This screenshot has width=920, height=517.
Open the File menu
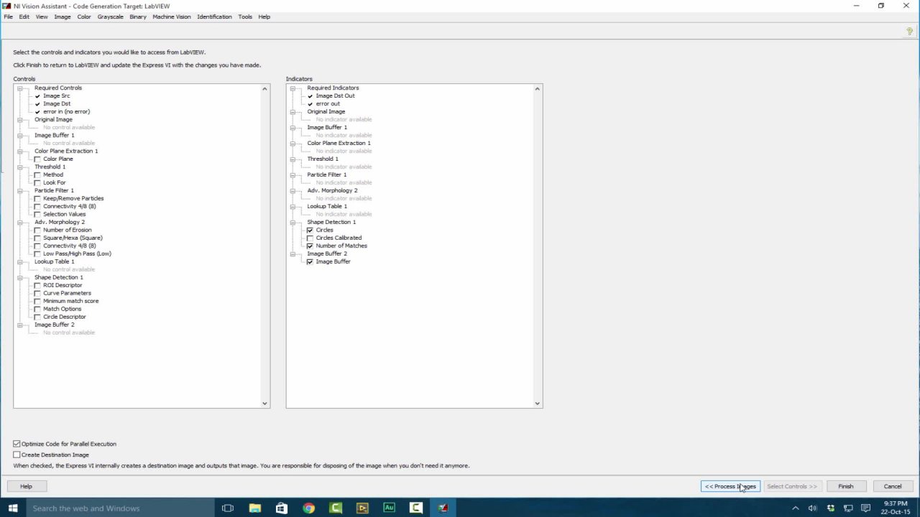(x=9, y=17)
